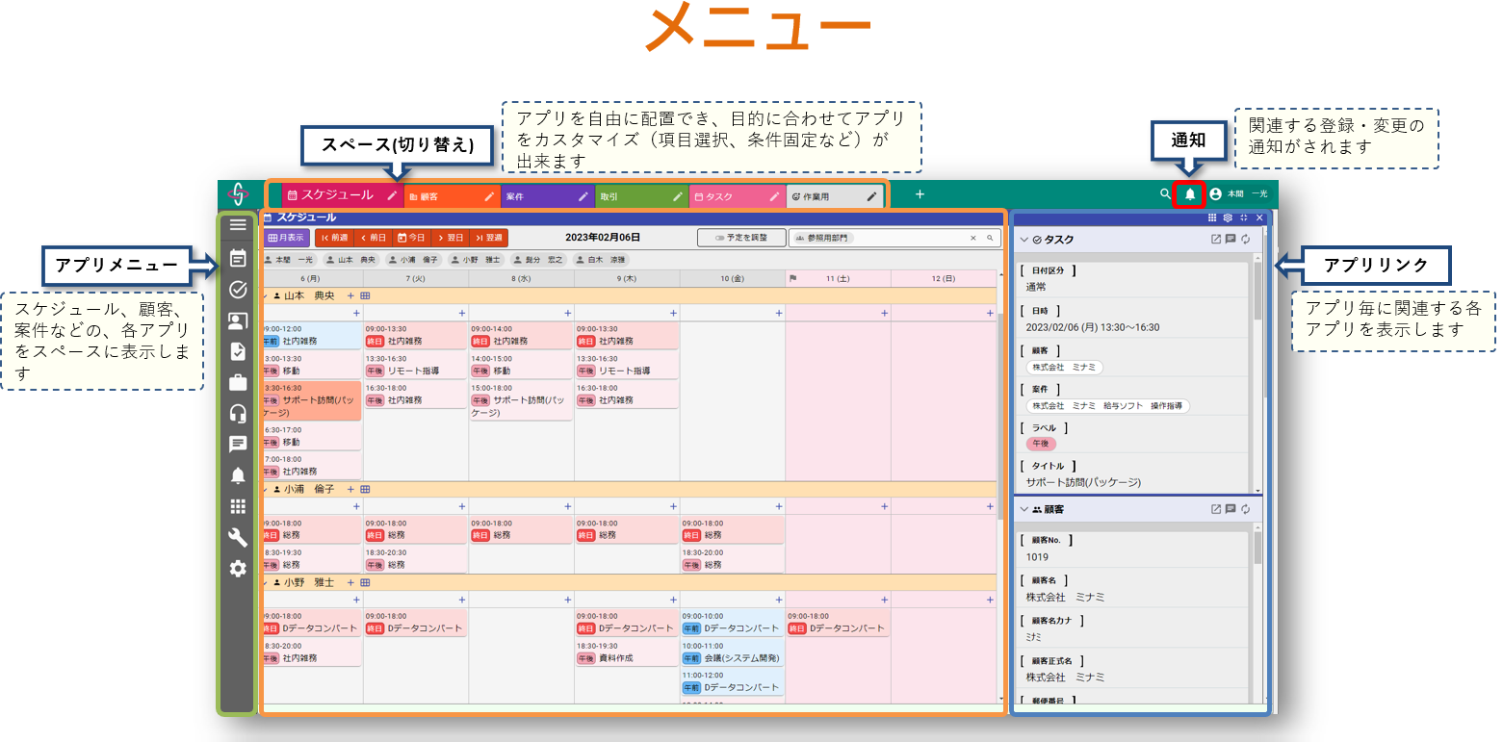1503x742 pixels.
Task: Collapse 小浦 倫子 schedule row
Action: tap(267, 489)
